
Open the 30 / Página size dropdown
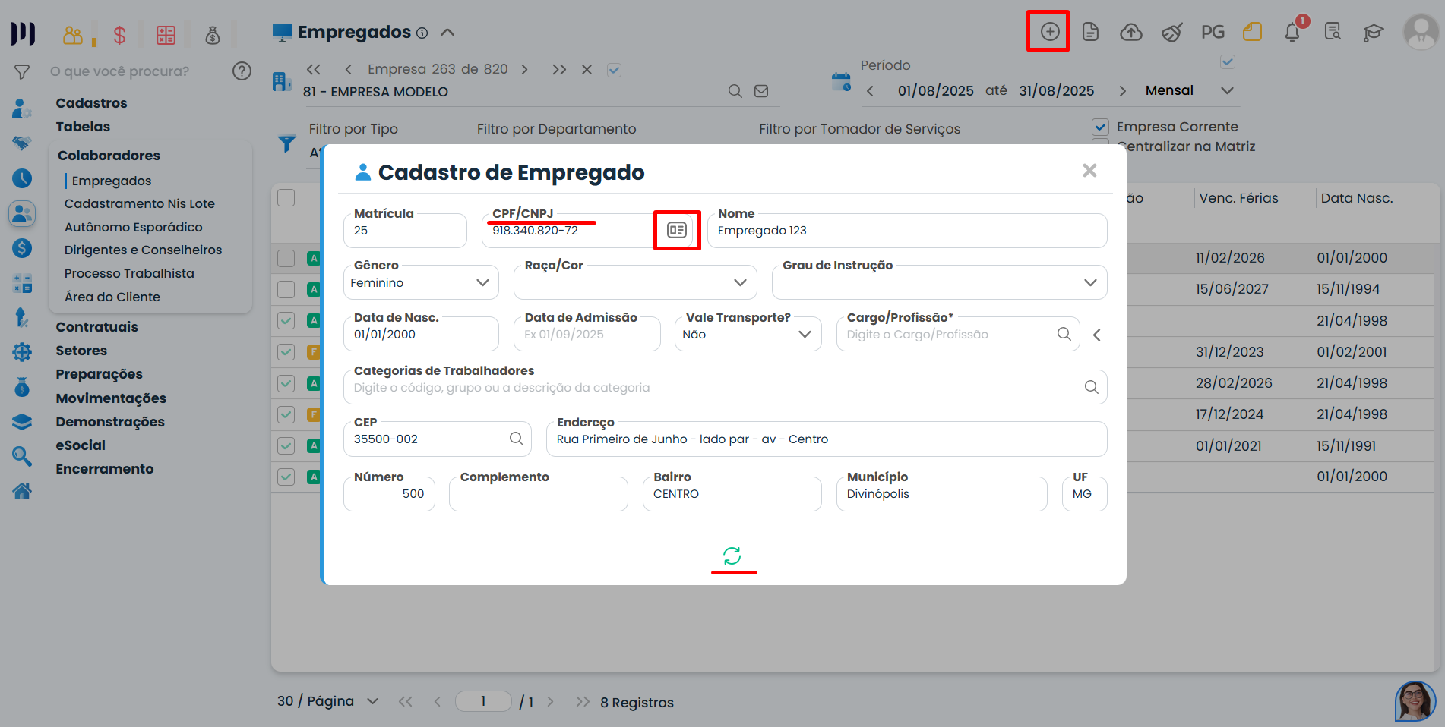point(327,701)
